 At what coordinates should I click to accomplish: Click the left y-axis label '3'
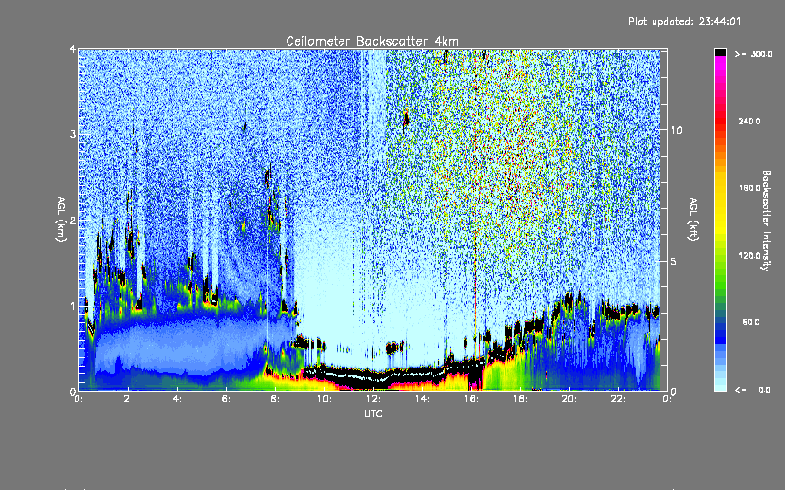tap(73, 134)
